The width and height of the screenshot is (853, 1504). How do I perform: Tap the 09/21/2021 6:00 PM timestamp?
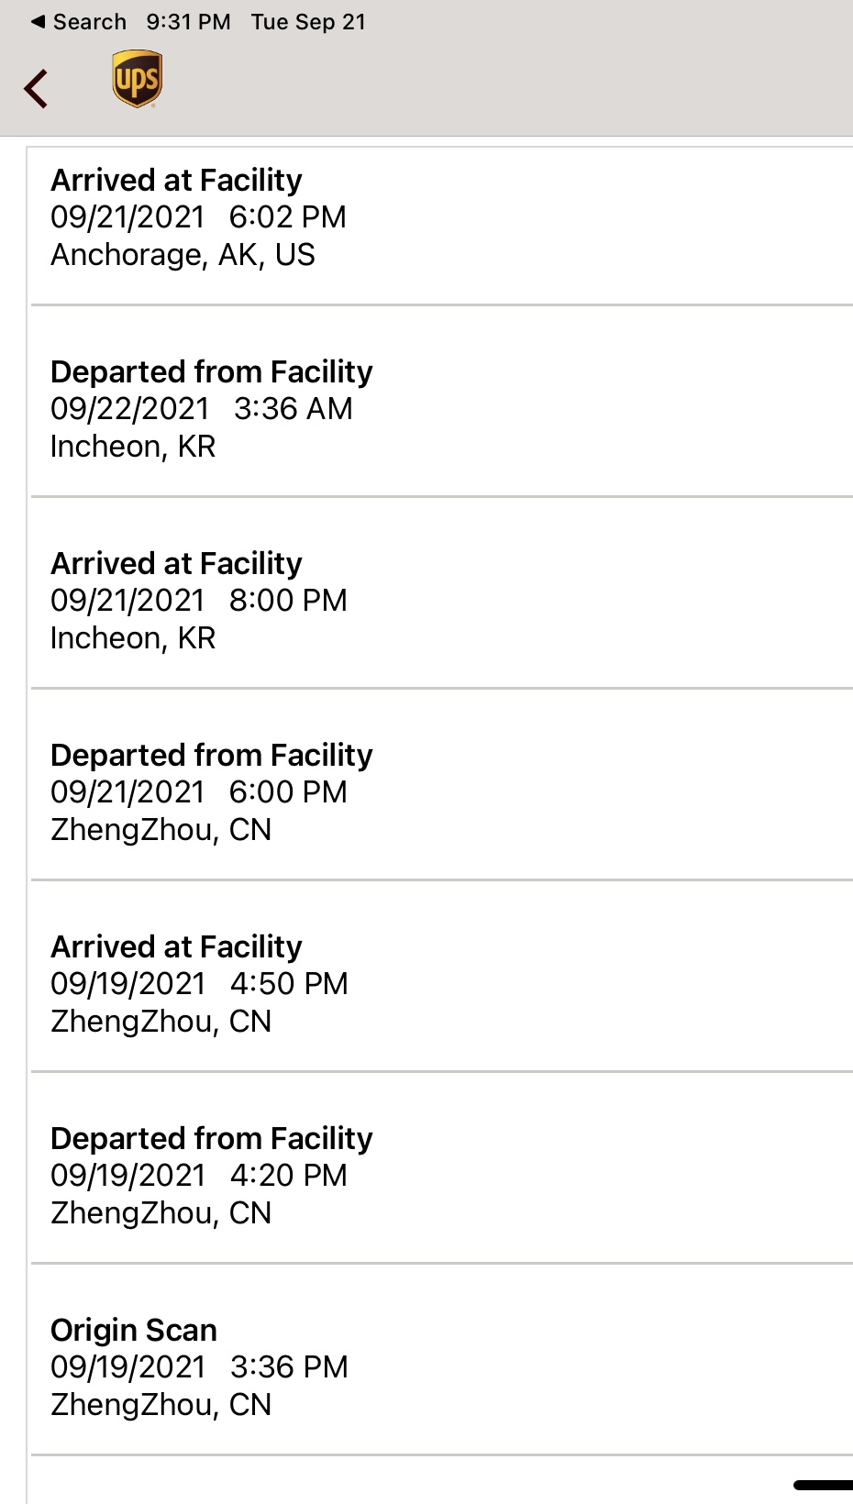[x=198, y=792]
